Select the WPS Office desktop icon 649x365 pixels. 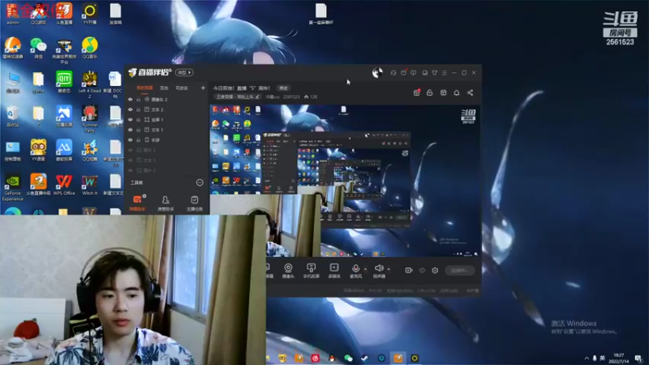coord(64,185)
